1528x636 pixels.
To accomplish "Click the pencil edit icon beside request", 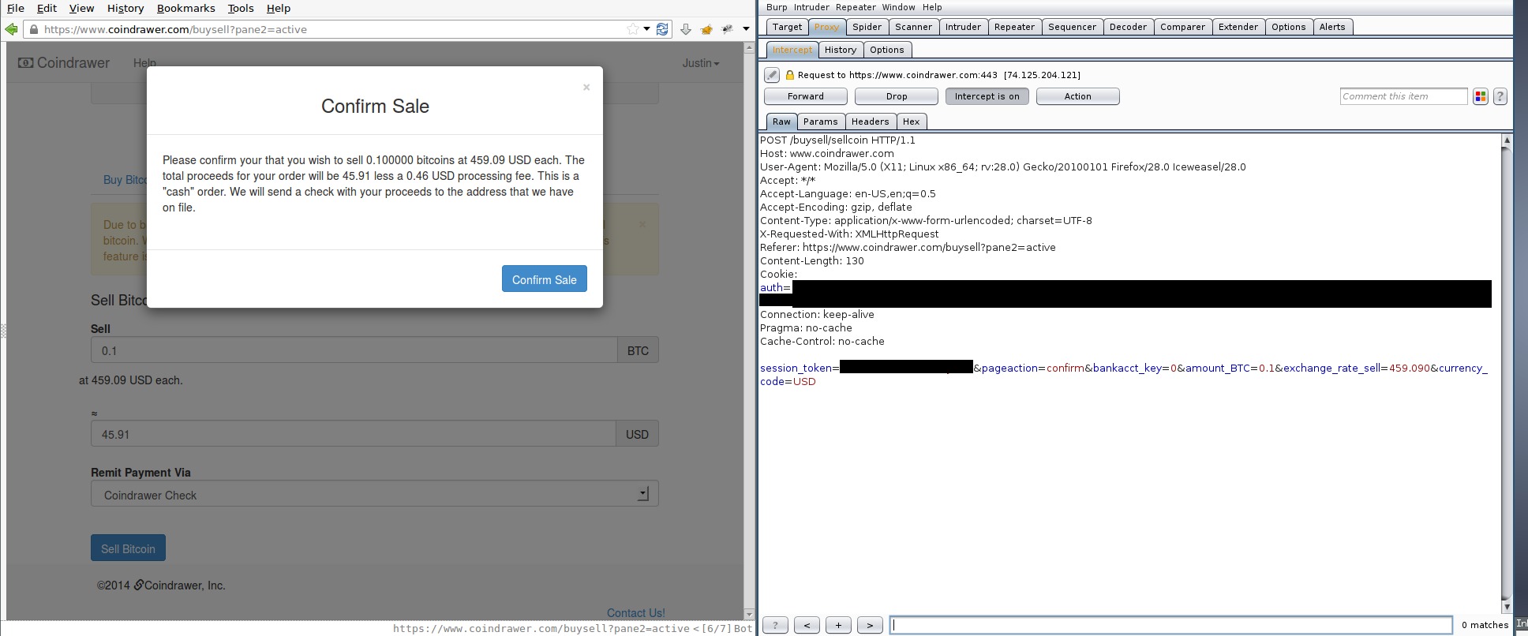I will click(x=772, y=75).
